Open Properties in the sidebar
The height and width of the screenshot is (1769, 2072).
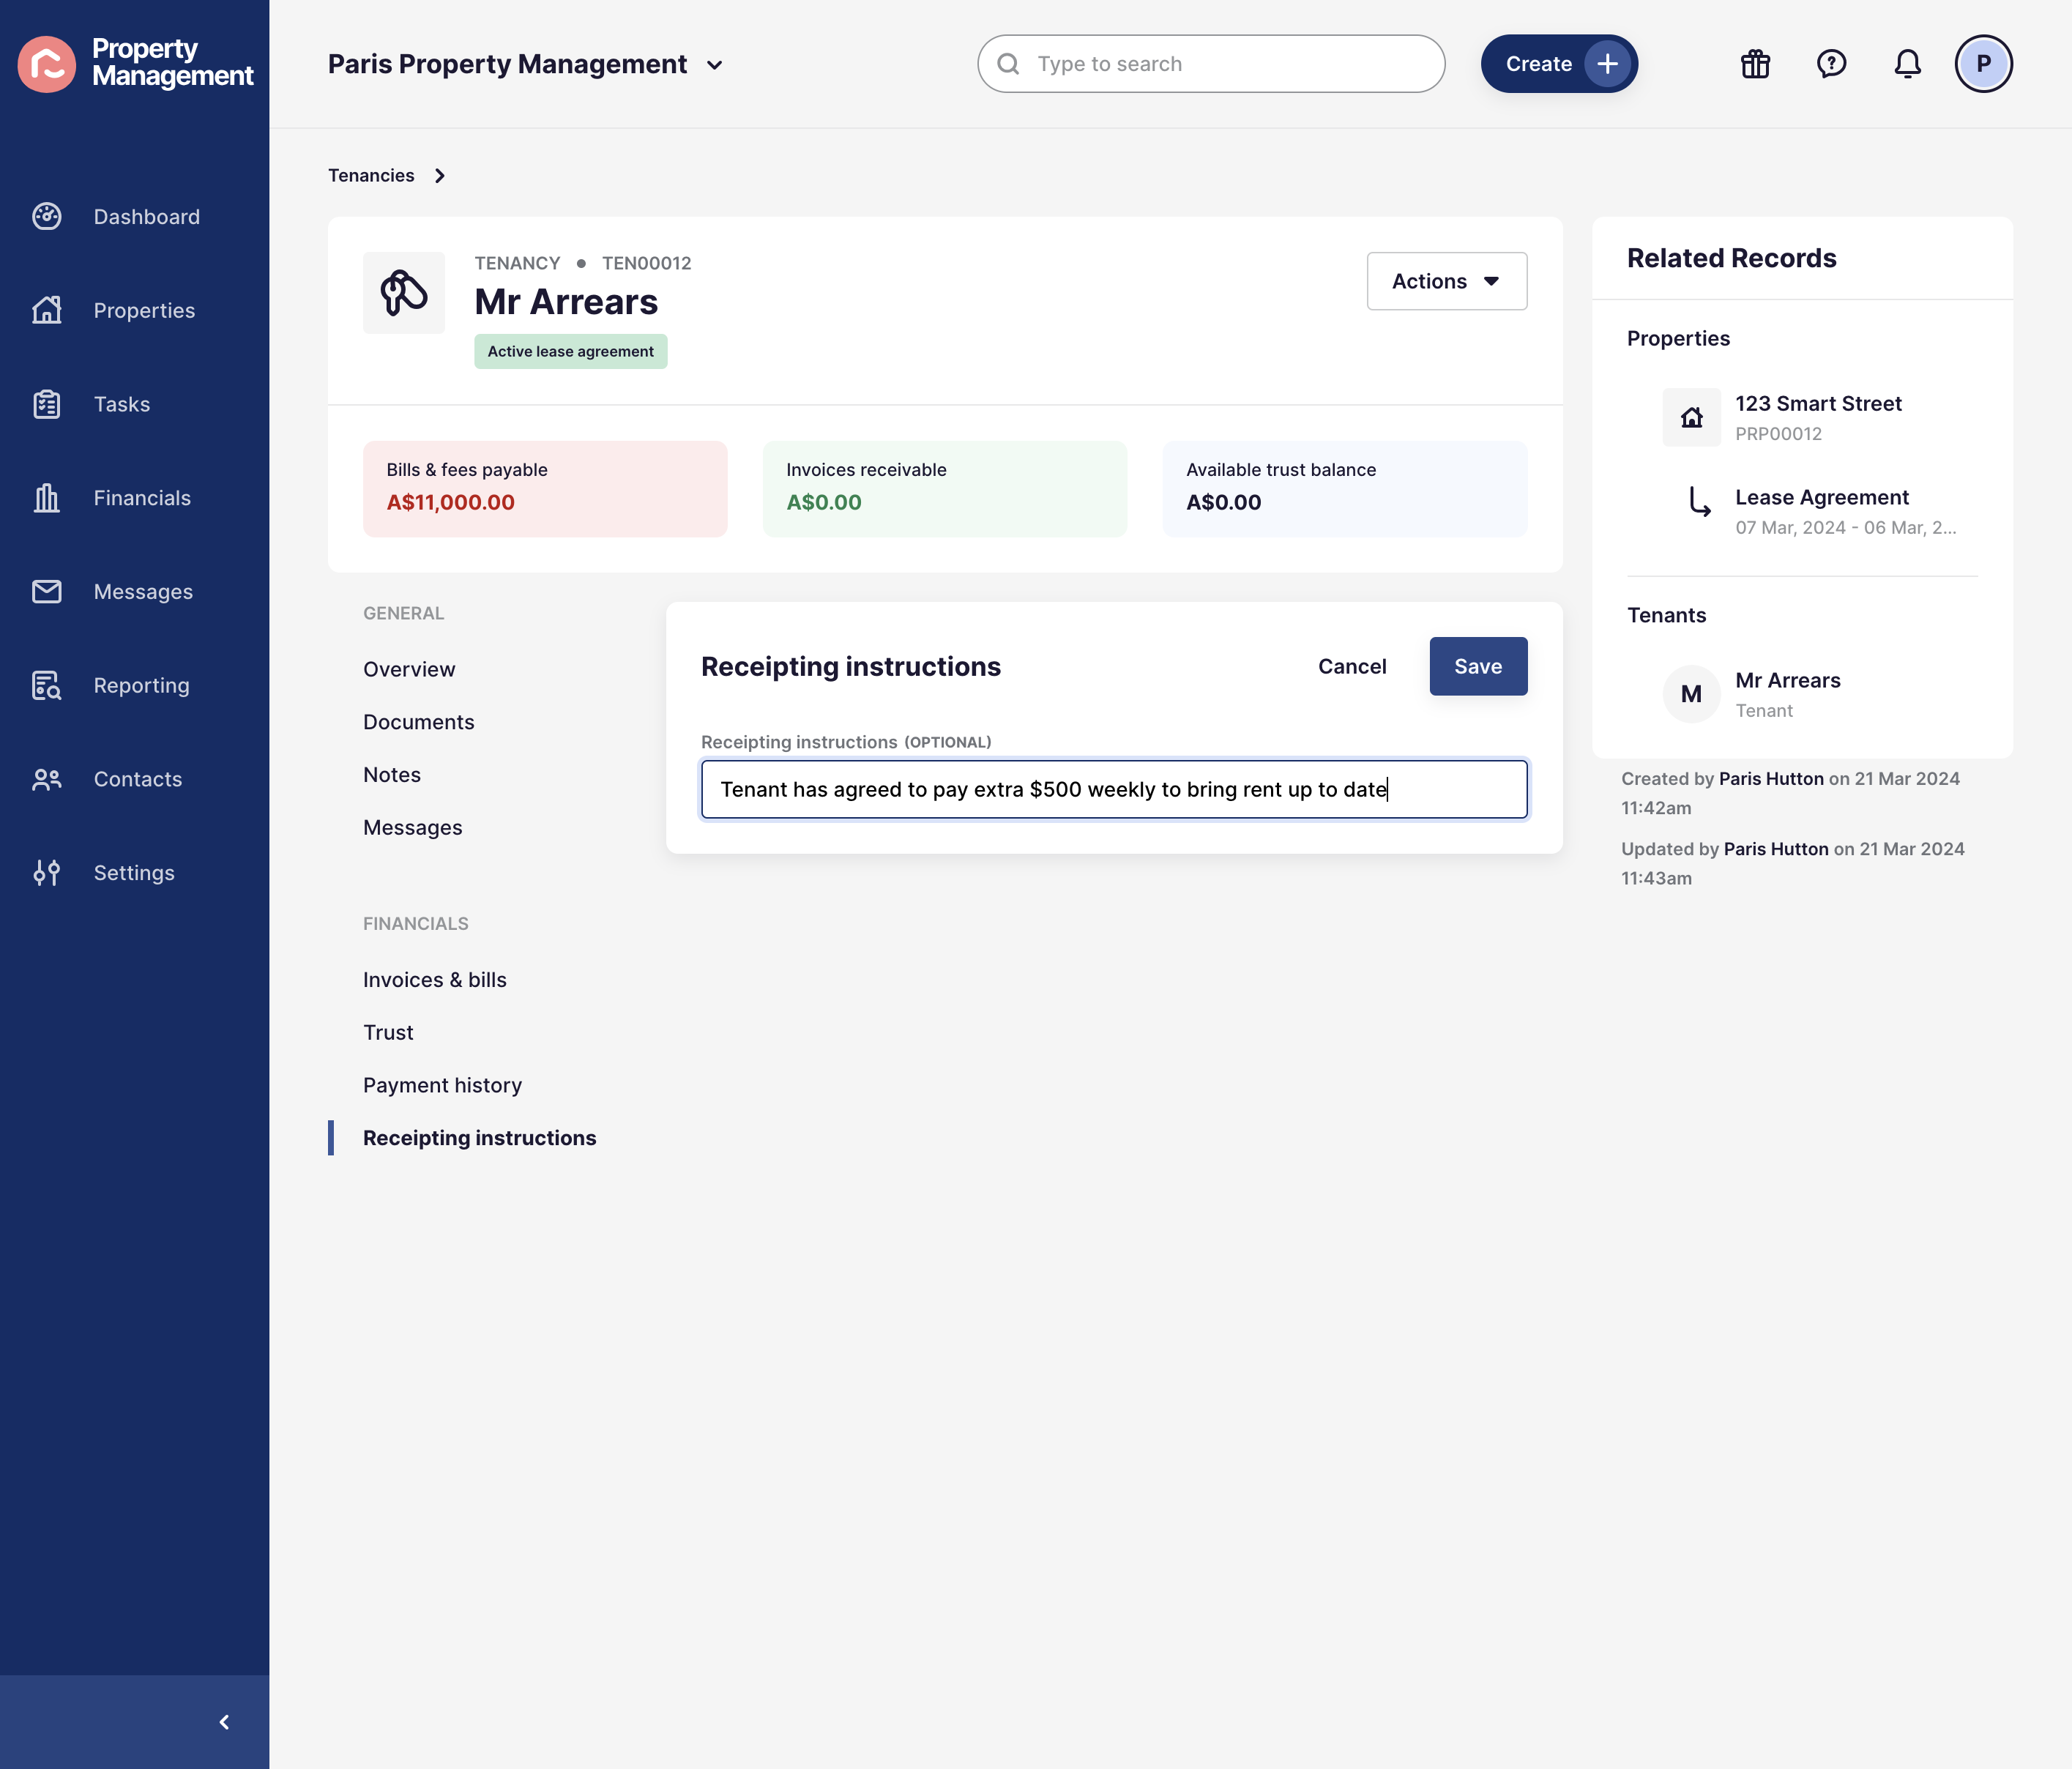144,310
